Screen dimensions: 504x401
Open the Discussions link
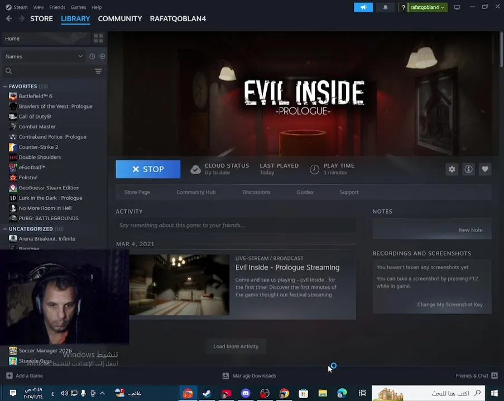point(256,192)
